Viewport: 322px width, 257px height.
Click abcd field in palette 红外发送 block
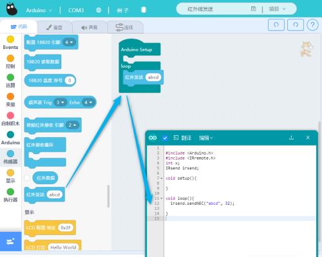55,195
